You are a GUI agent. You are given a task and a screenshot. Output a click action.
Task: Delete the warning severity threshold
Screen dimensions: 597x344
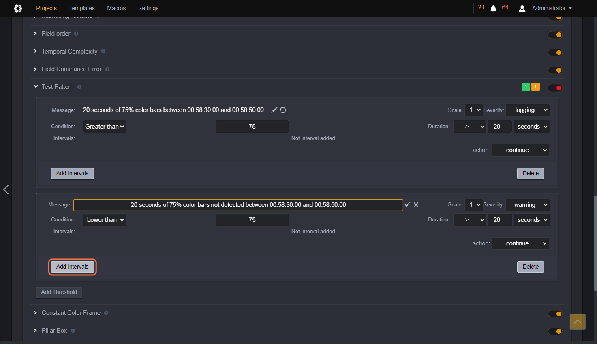click(x=531, y=267)
